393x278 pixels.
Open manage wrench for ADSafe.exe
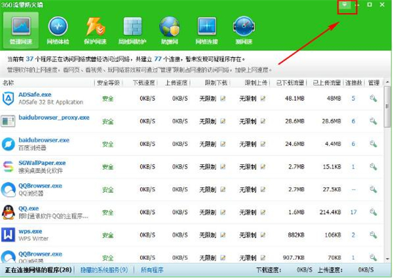pyautogui.click(x=373, y=98)
